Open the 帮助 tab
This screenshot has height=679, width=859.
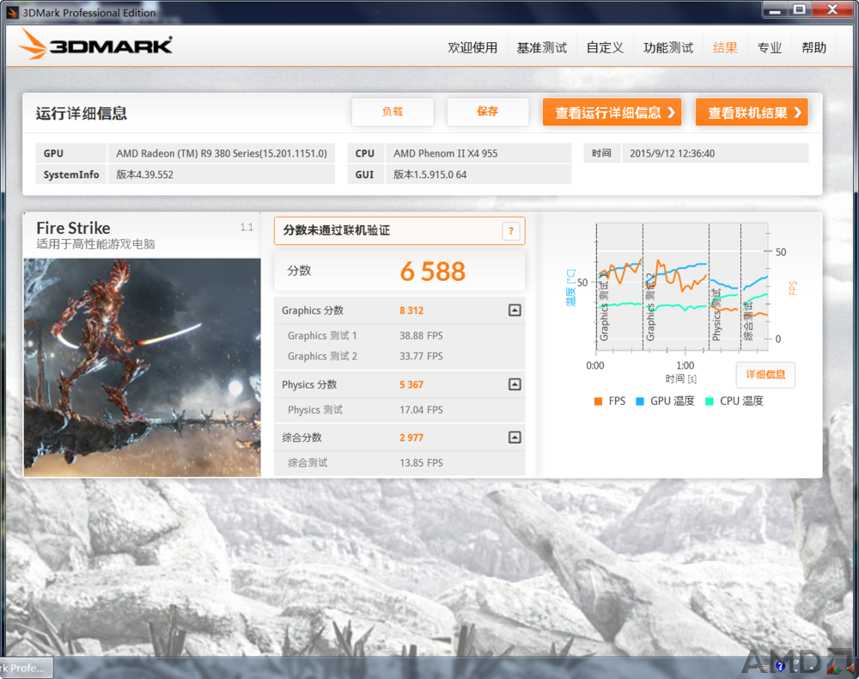(x=813, y=47)
